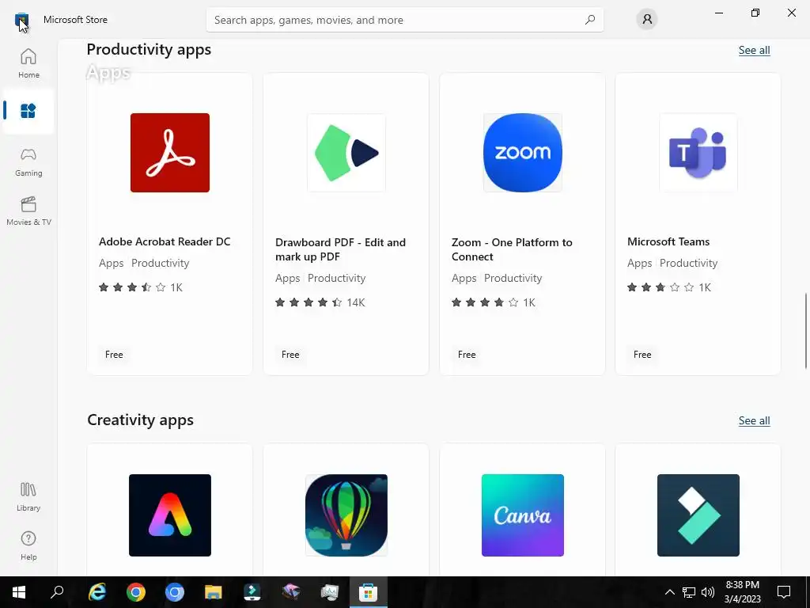Click the Productivity apps heading

click(x=149, y=49)
